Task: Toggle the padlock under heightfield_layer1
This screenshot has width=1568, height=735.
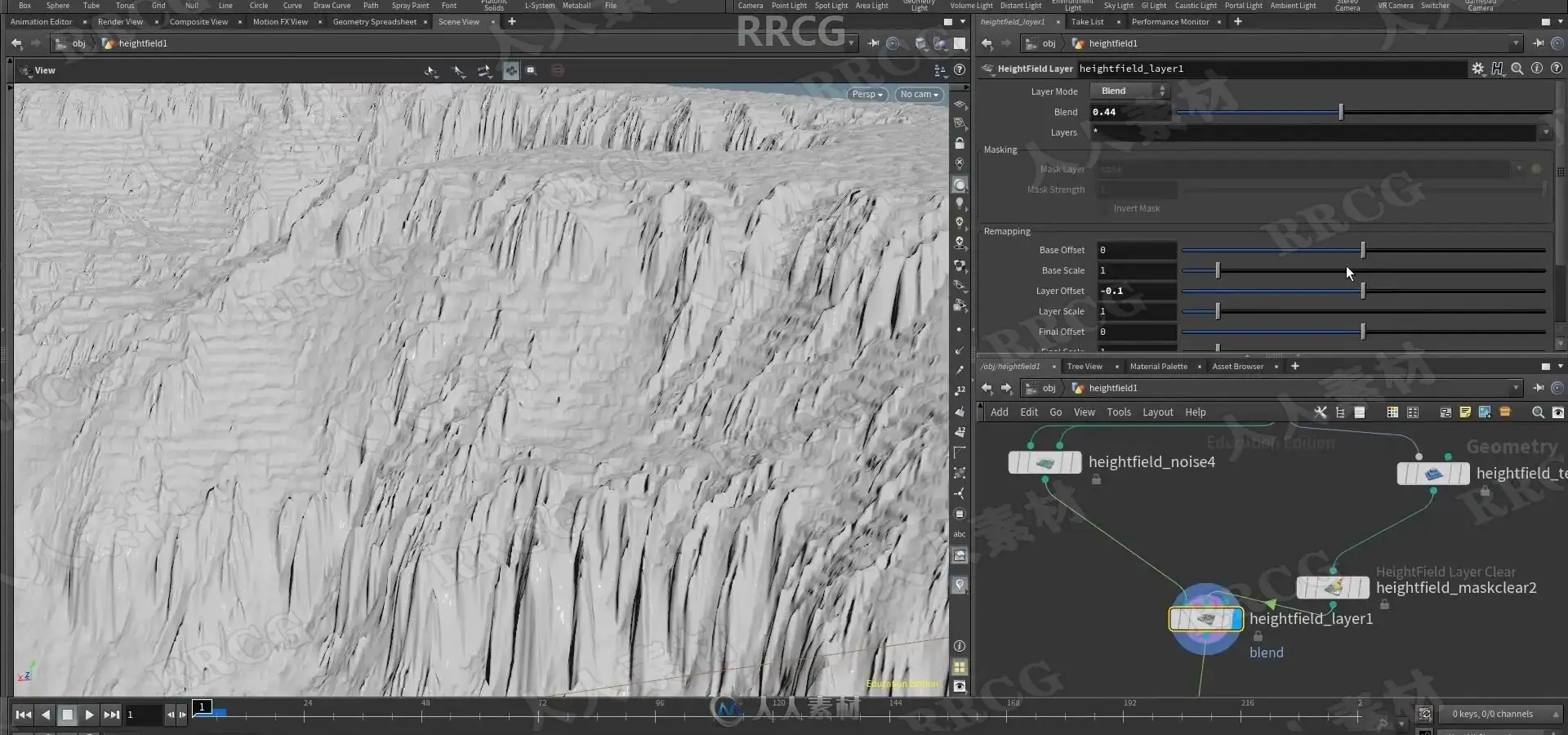Action: tap(1258, 636)
